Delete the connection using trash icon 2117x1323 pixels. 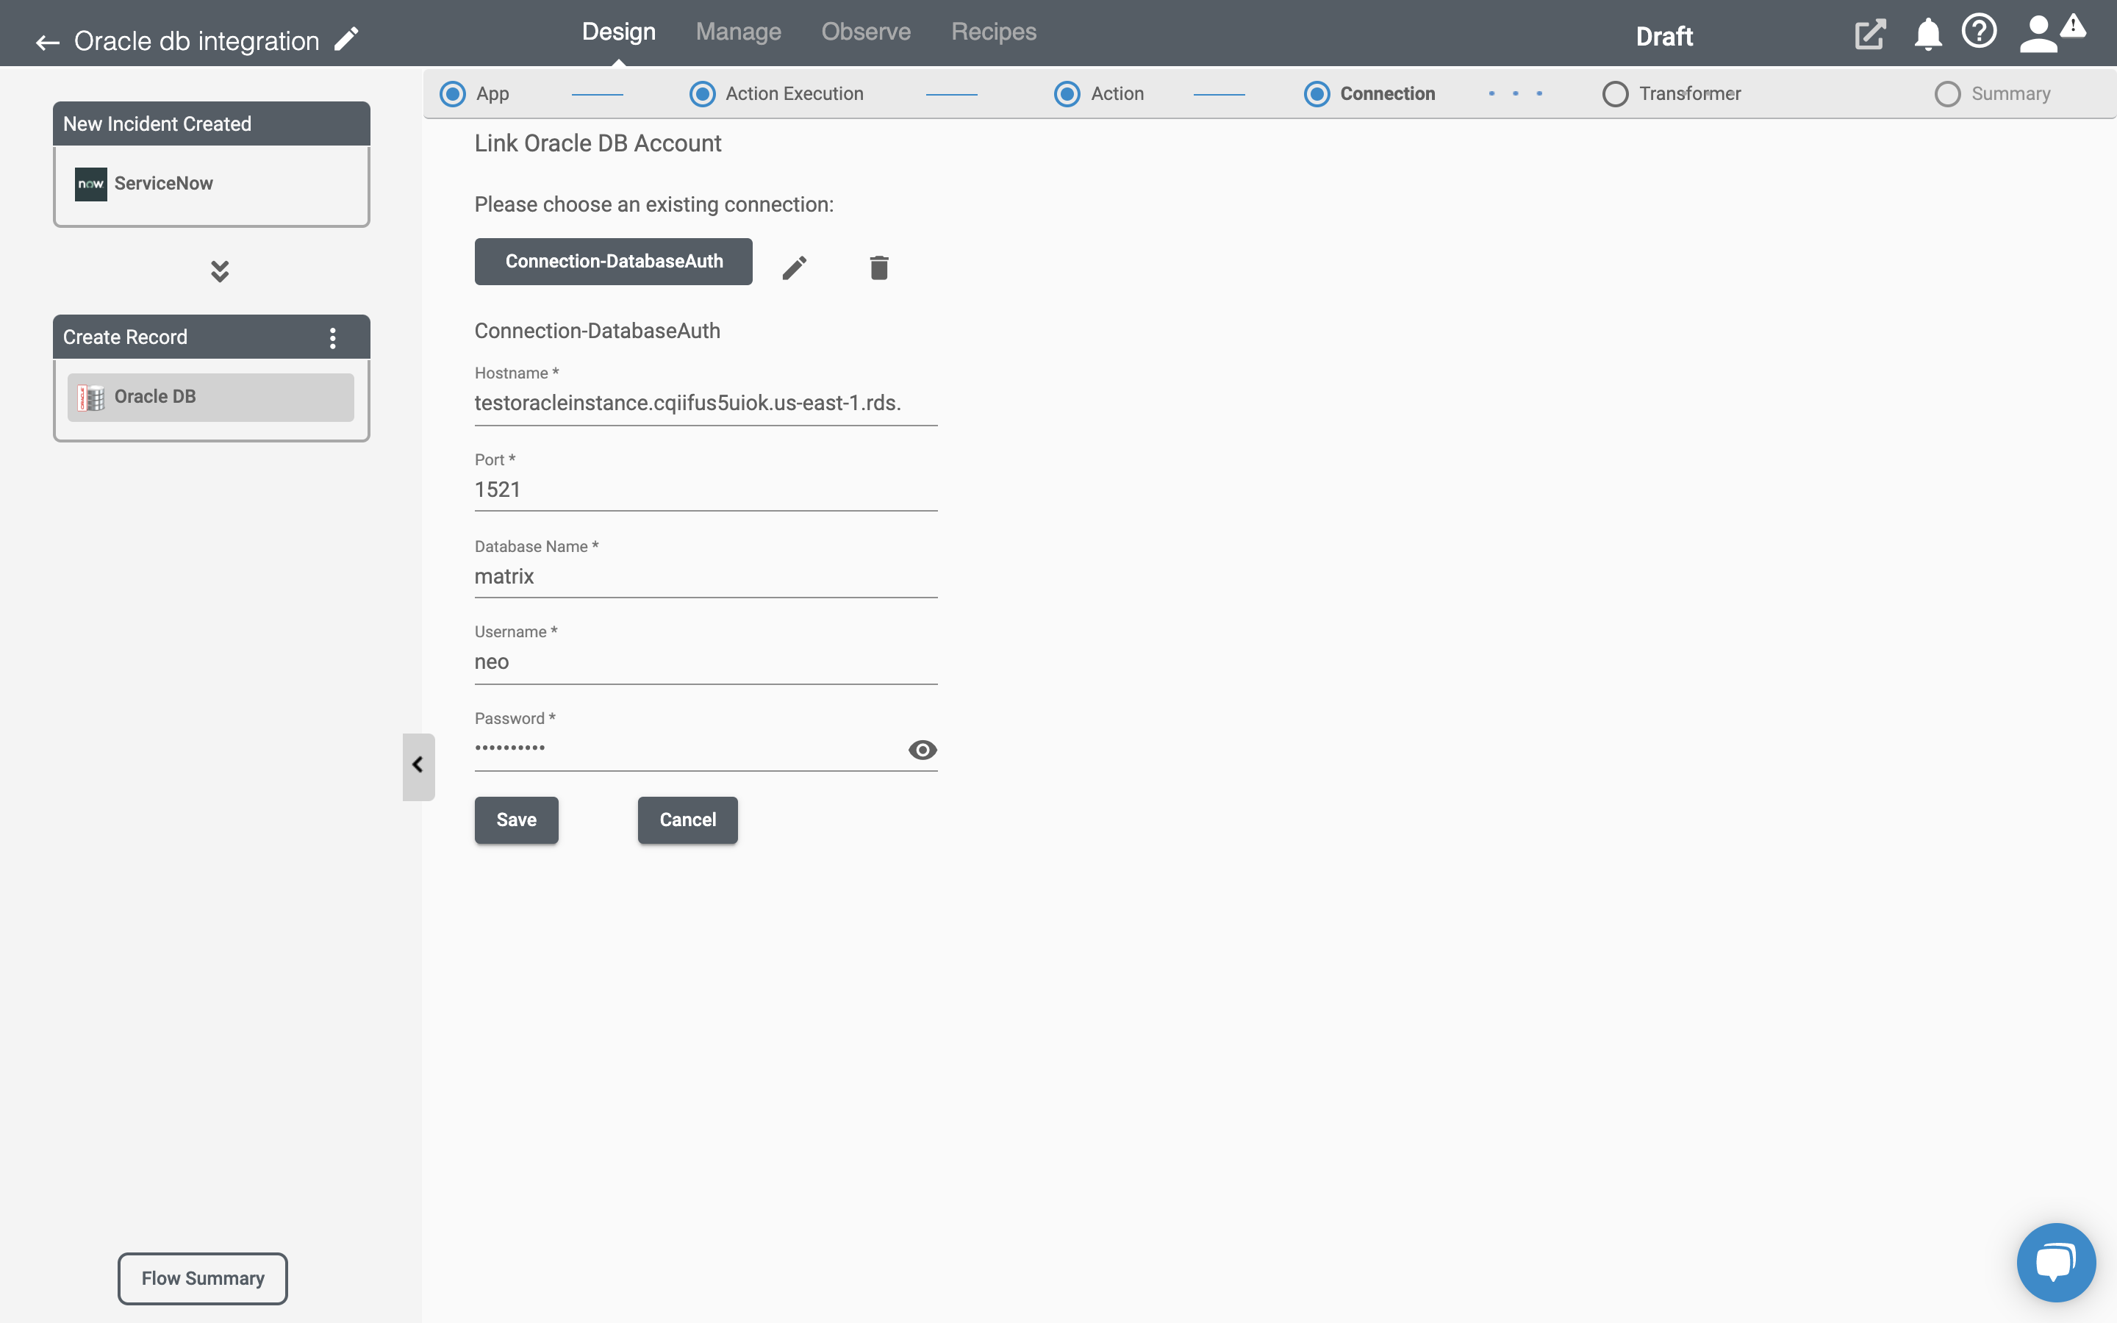tap(879, 267)
